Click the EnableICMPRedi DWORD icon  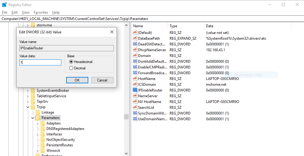click(135, 67)
